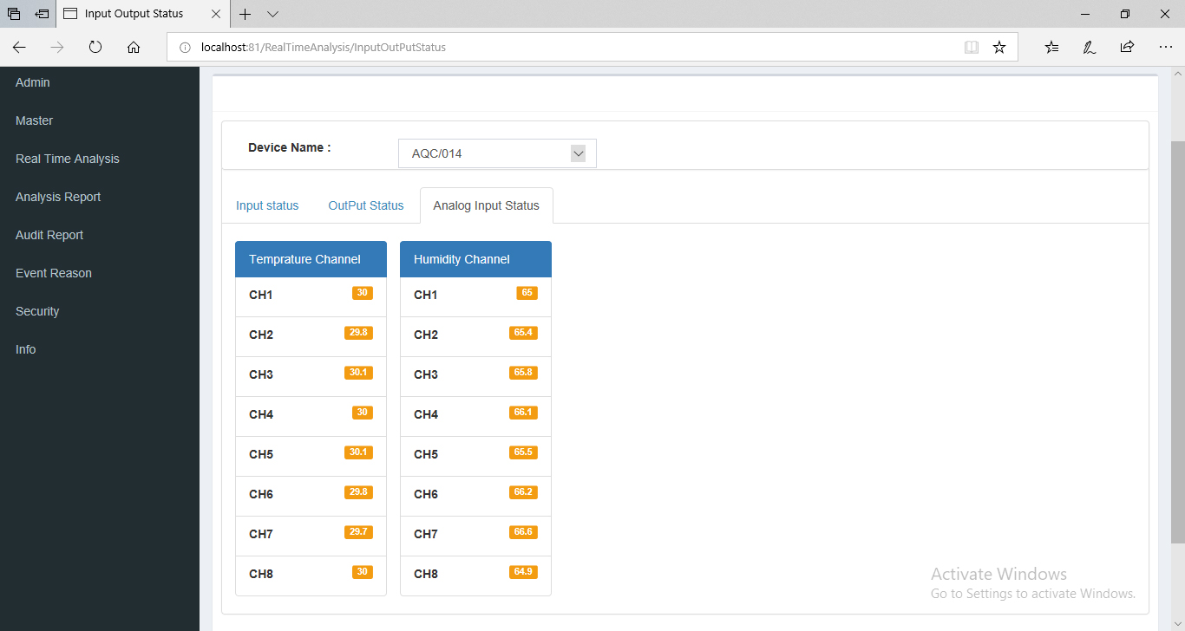Viewport: 1185px width, 631px height.
Task: Open the Master sidebar menu
Action: (x=34, y=120)
